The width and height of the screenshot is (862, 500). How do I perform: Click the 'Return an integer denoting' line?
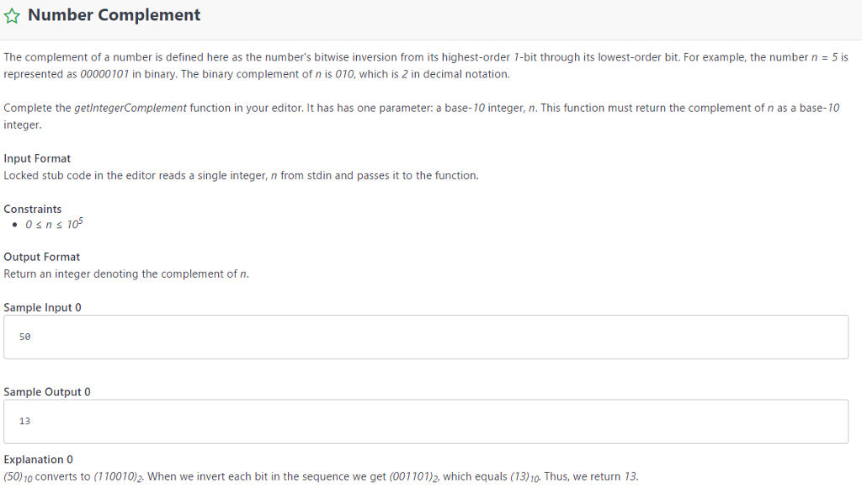126,274
